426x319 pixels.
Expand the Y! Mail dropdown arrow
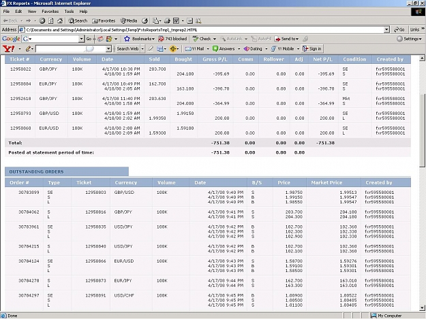tap(208, 49)
